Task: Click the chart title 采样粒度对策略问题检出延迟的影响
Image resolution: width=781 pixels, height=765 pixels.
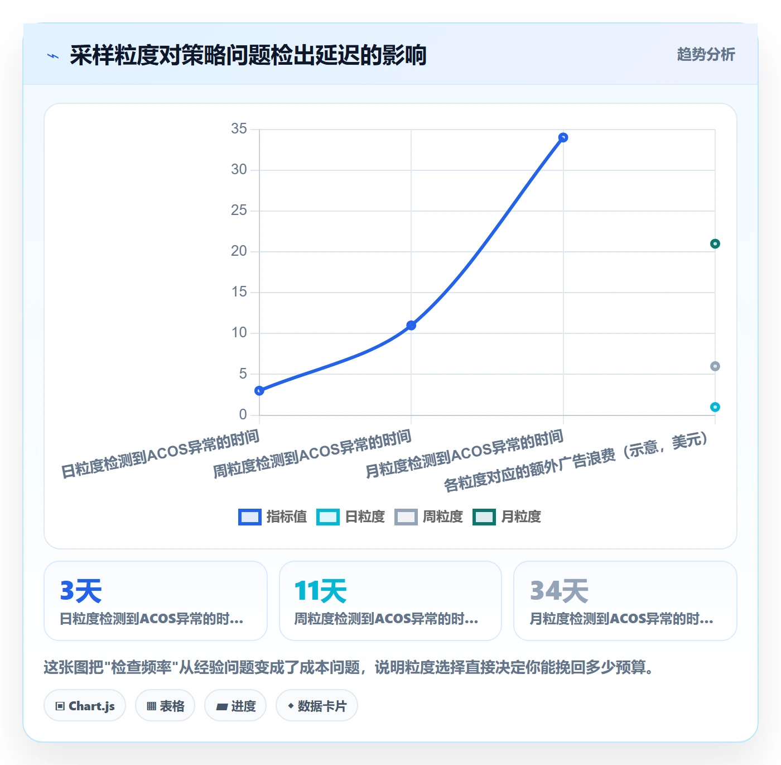Action: click(248, 55)
